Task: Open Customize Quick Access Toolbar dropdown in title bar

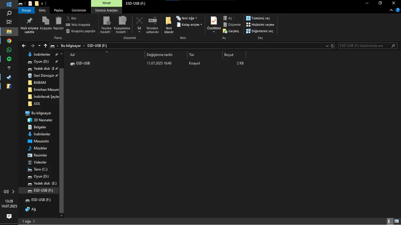Action: click(42, 4)
